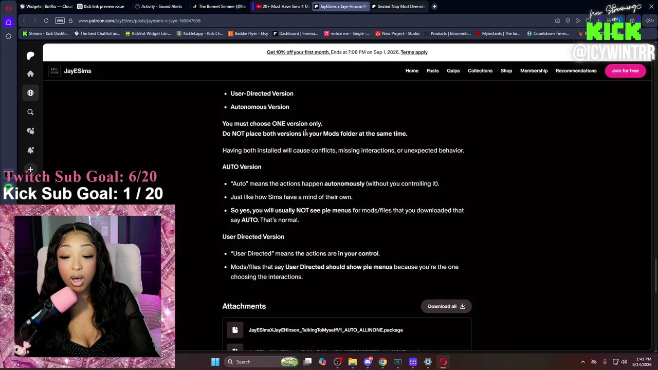658x370 pixels.
Task: Open notifications bell in Patreon sidebar
Action: tap(30, 150)
